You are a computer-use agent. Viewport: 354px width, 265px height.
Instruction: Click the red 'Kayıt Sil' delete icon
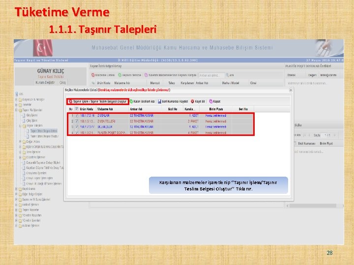192,102
